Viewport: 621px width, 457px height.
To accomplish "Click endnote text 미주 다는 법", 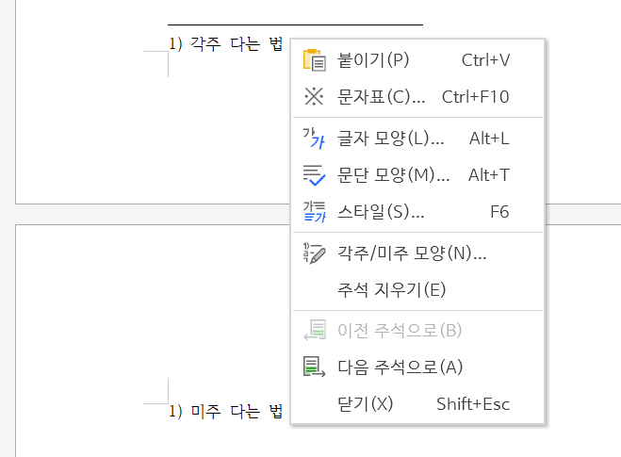I will coord(237,411).
